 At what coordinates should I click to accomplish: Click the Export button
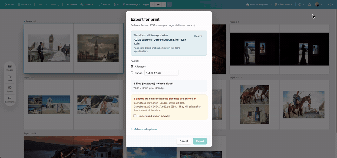tap(200, 141)
